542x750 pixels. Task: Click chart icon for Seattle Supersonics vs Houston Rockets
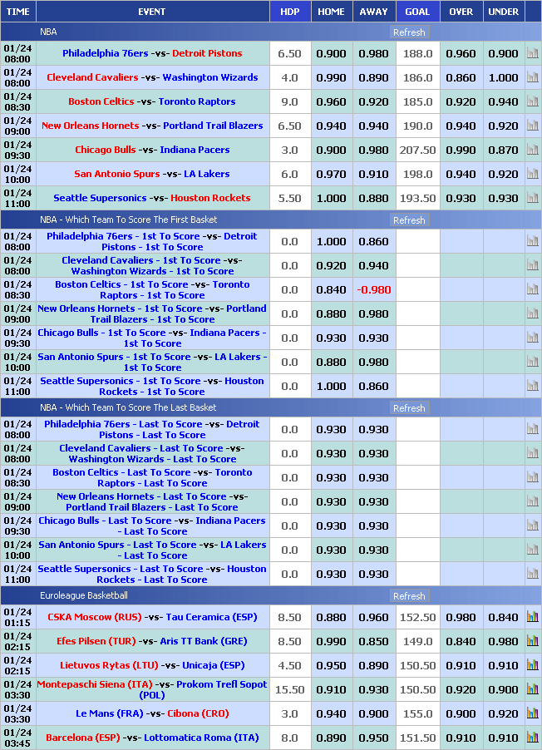[x=533, y=198]
